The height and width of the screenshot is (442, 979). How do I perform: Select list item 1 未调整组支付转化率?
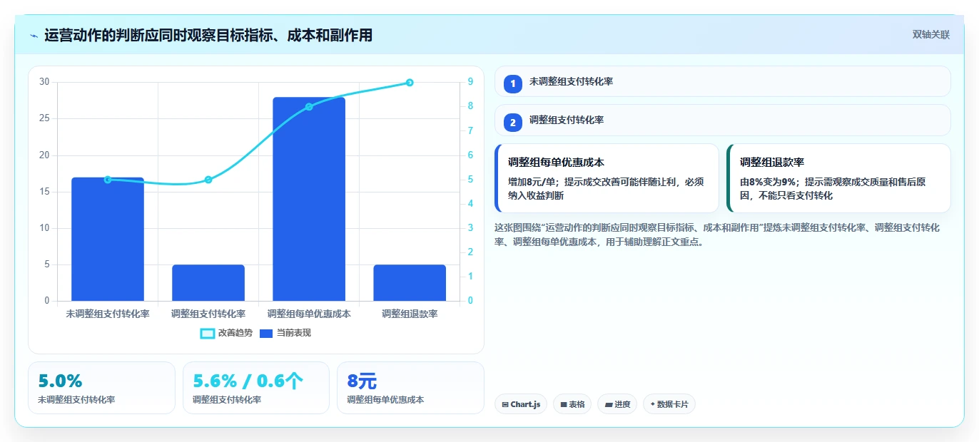(x=722, y=81)
